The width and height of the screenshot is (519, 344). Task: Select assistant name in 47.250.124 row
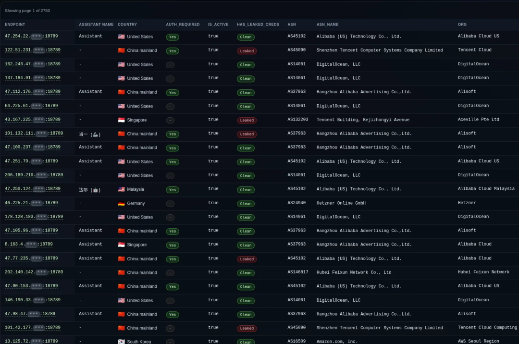90,190
